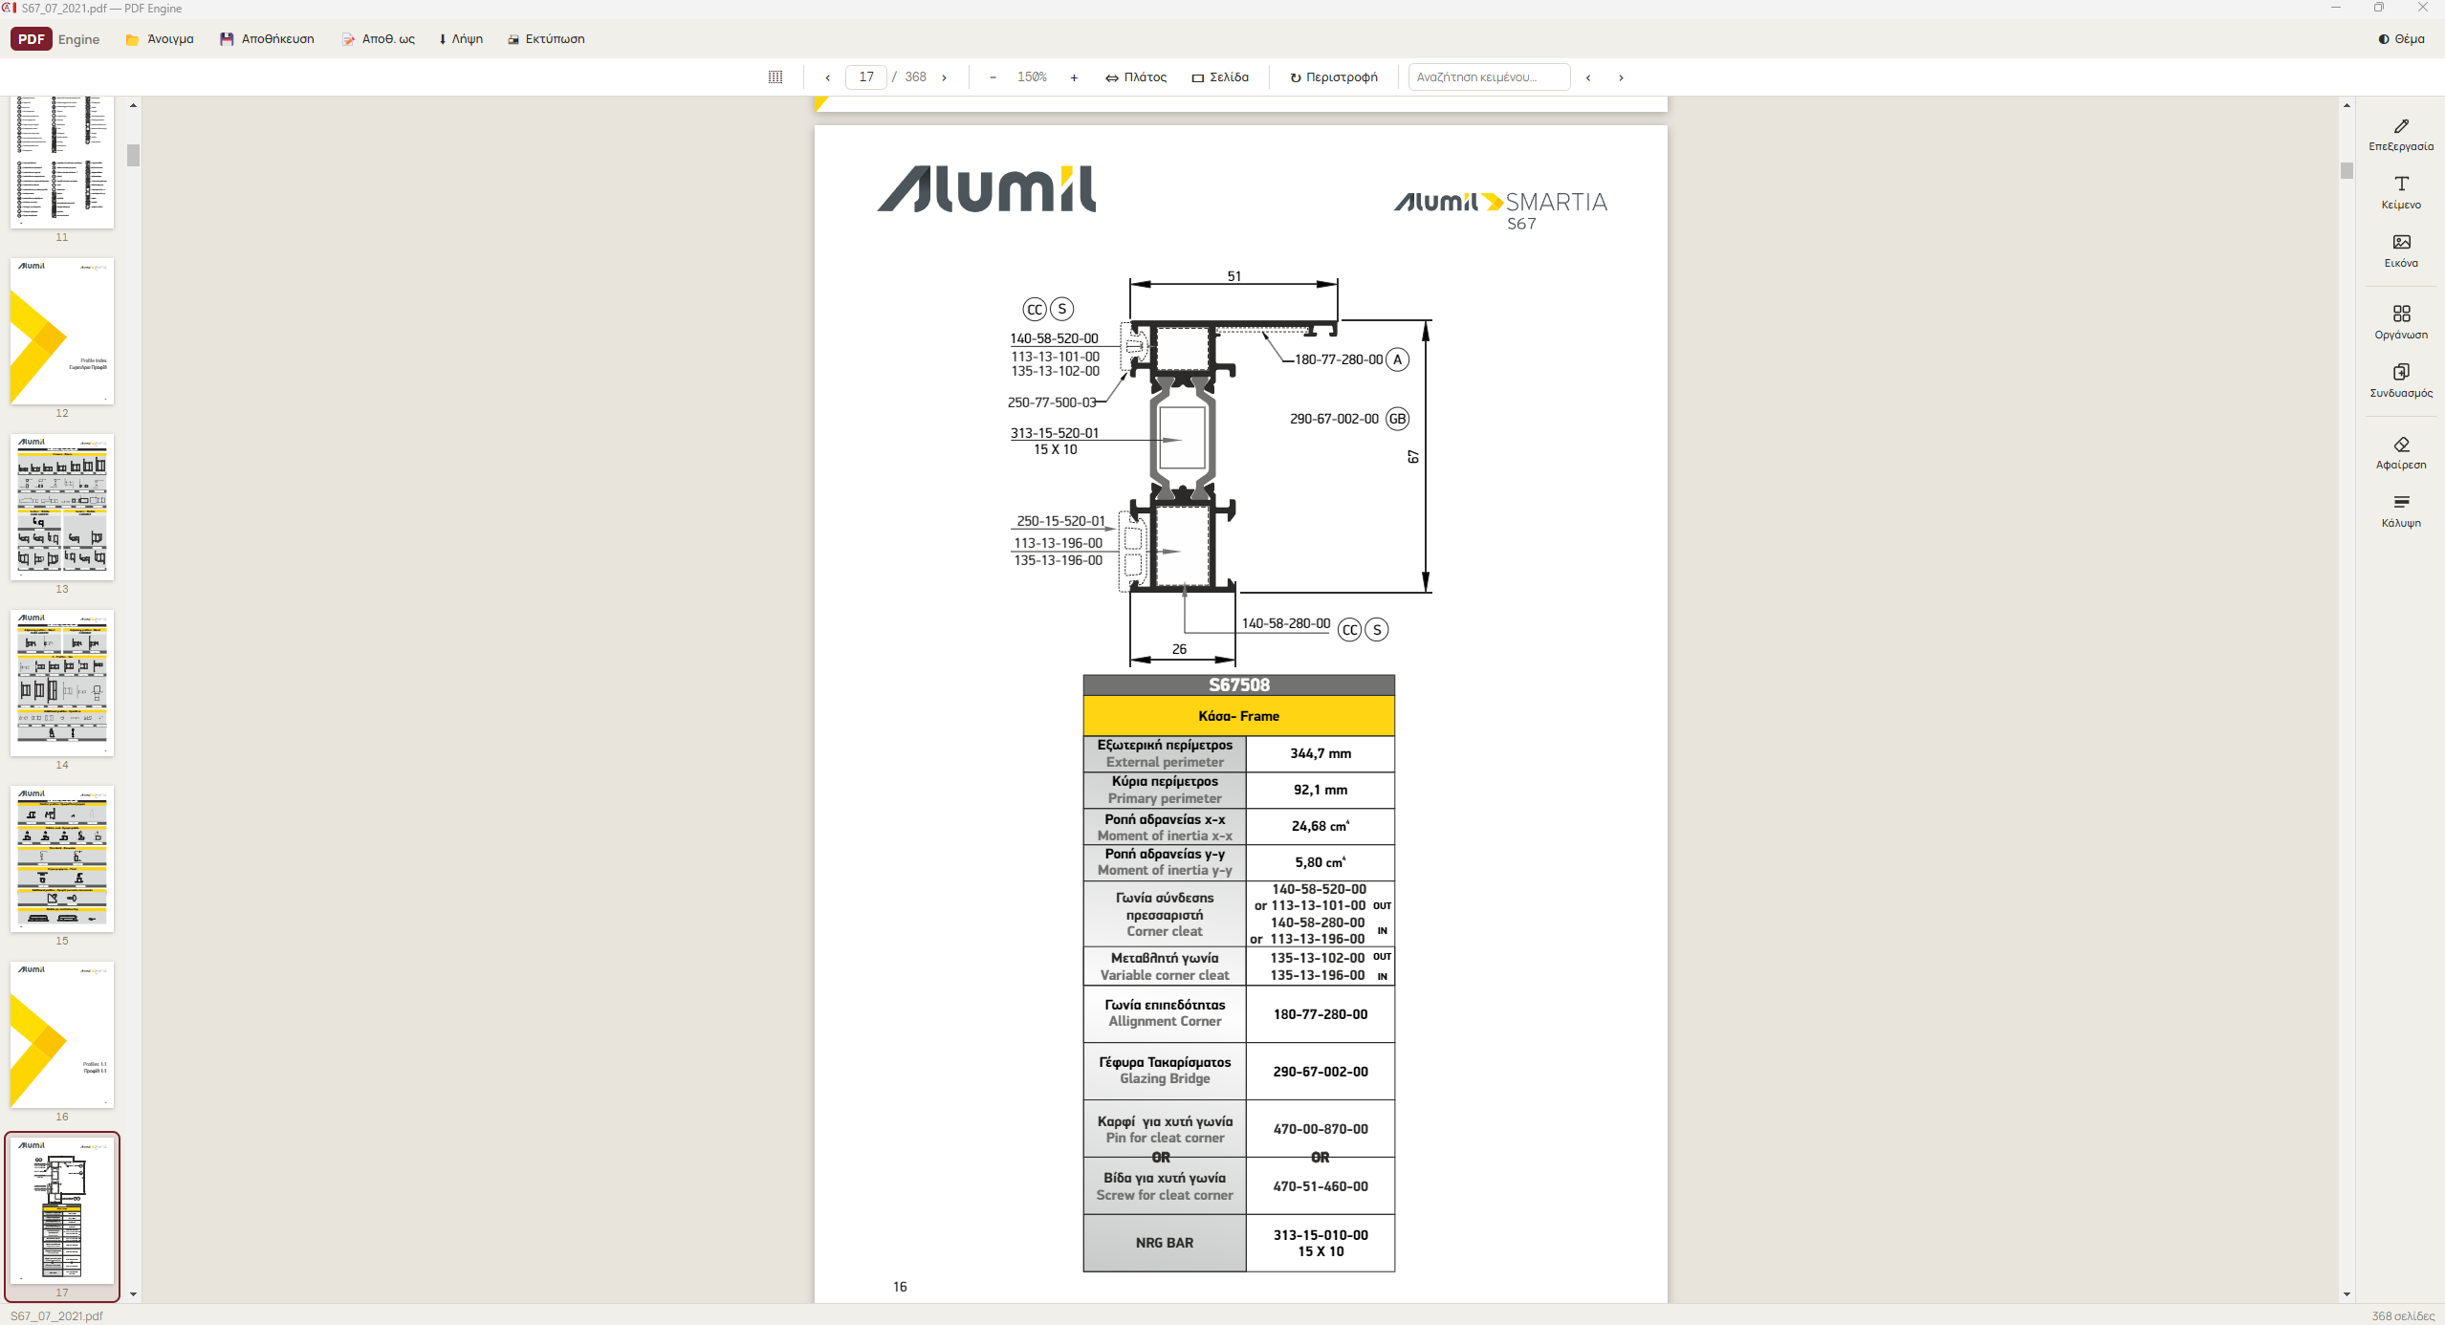
Task: Go to previous page arrow
Action: click(827, 77)
